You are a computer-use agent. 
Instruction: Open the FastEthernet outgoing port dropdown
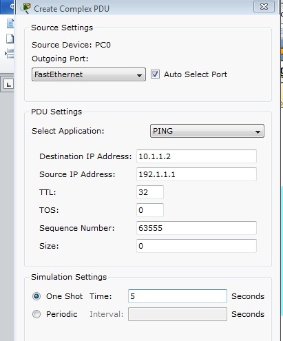89,74
